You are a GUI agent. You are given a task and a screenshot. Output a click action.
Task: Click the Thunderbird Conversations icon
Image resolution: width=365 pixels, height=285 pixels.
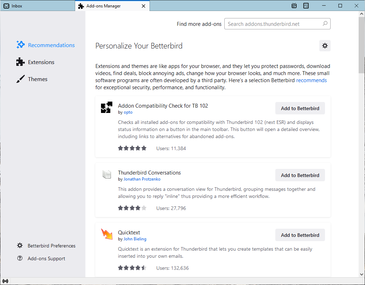[x=107, y=174]
